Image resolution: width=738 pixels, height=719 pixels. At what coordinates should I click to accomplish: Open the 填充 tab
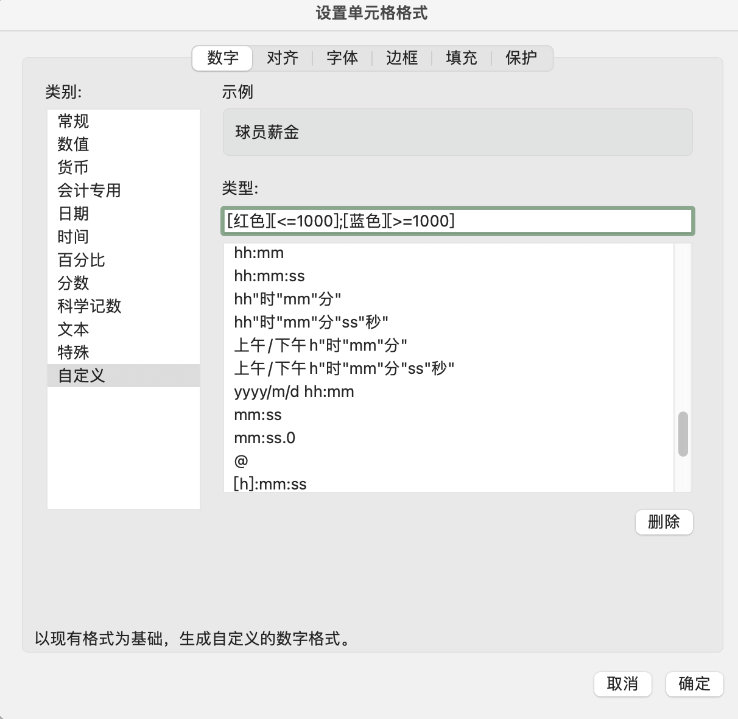click(x=462, y=58)
